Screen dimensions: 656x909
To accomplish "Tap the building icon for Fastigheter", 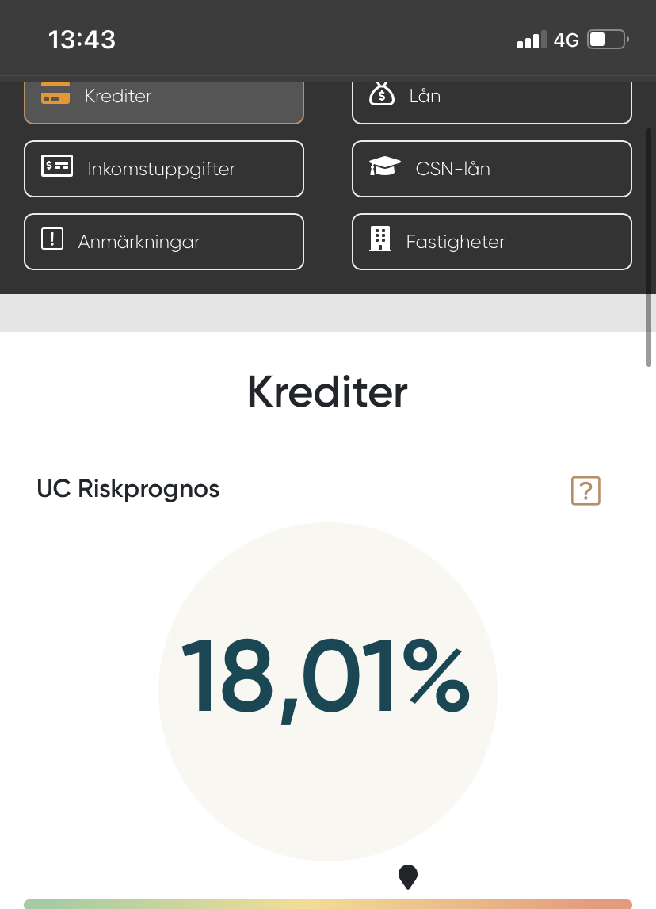I will tap(380, 239).
